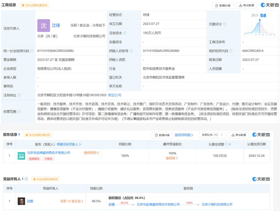The height and width of the screenshot is (211, 280).
Task: Select organization code MACRRGX9-8
Action: pos(253,51)
